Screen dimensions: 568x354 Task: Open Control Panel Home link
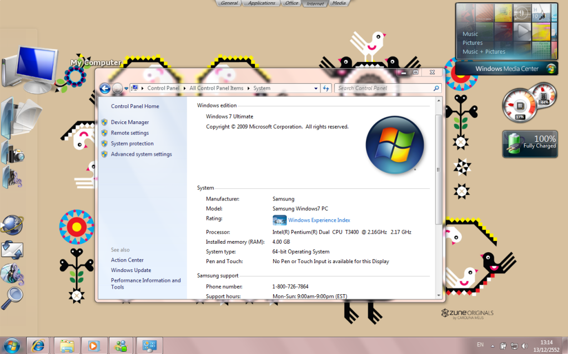click(135, 106)
